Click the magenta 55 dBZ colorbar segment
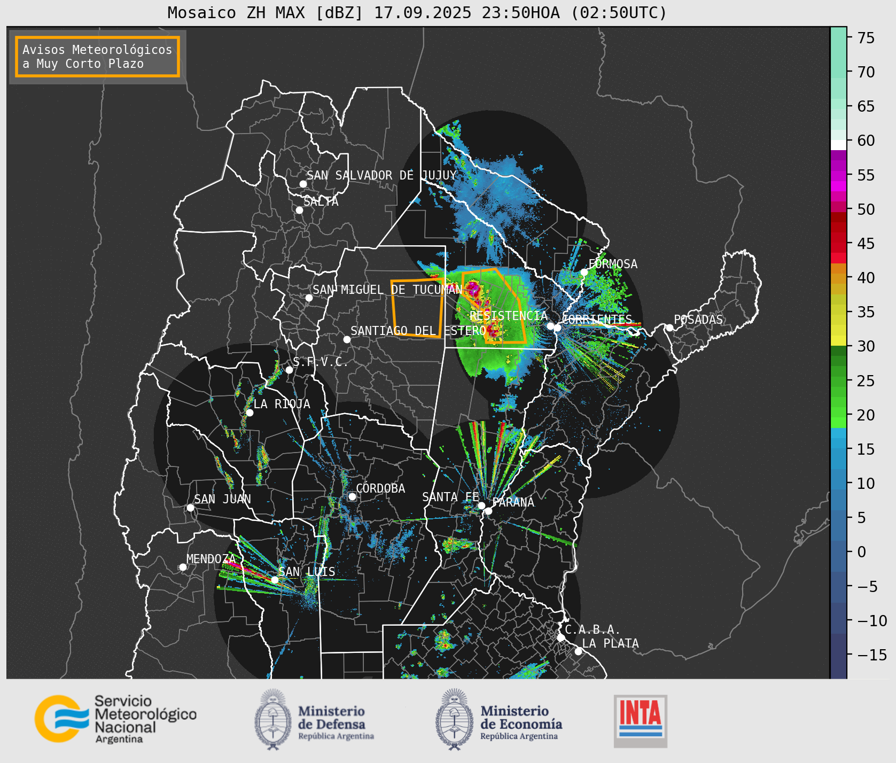896x763 pixels. (838, 176)
